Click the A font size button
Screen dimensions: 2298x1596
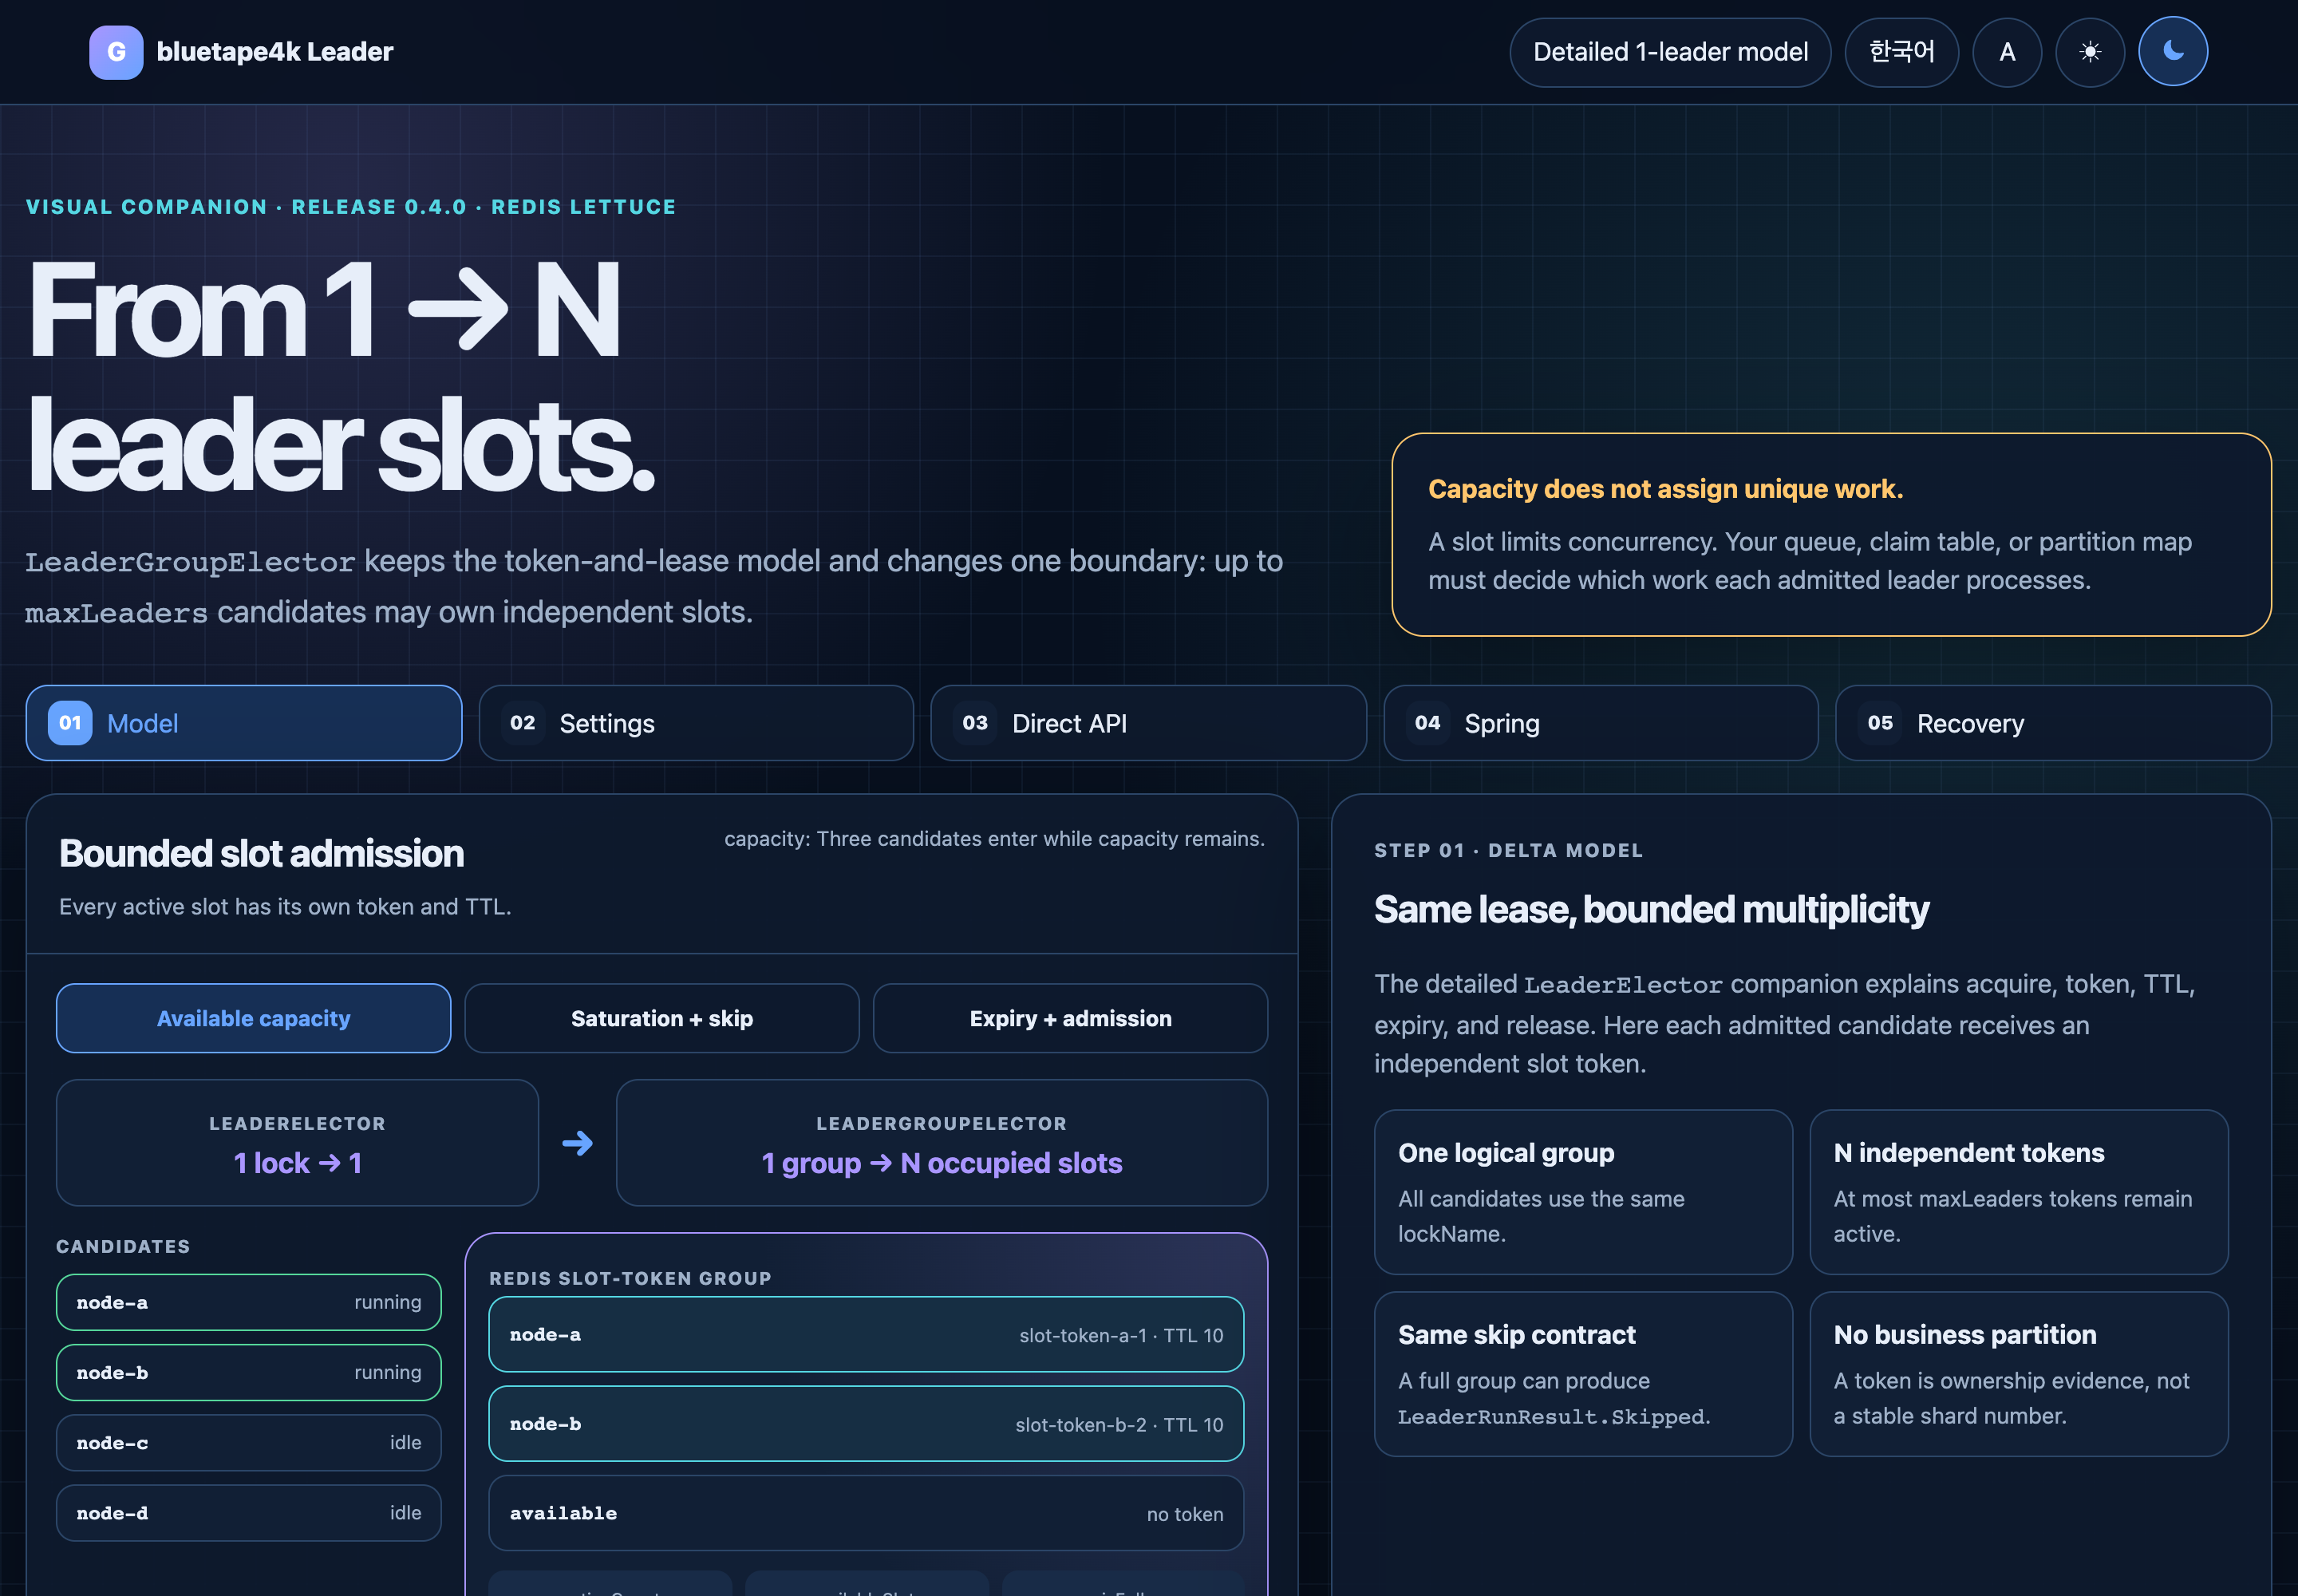point(2006,52)
